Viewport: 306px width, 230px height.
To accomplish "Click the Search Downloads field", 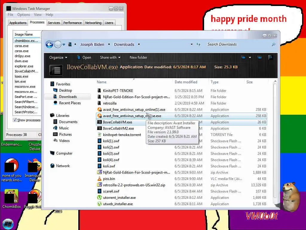I will pos(238,44).
